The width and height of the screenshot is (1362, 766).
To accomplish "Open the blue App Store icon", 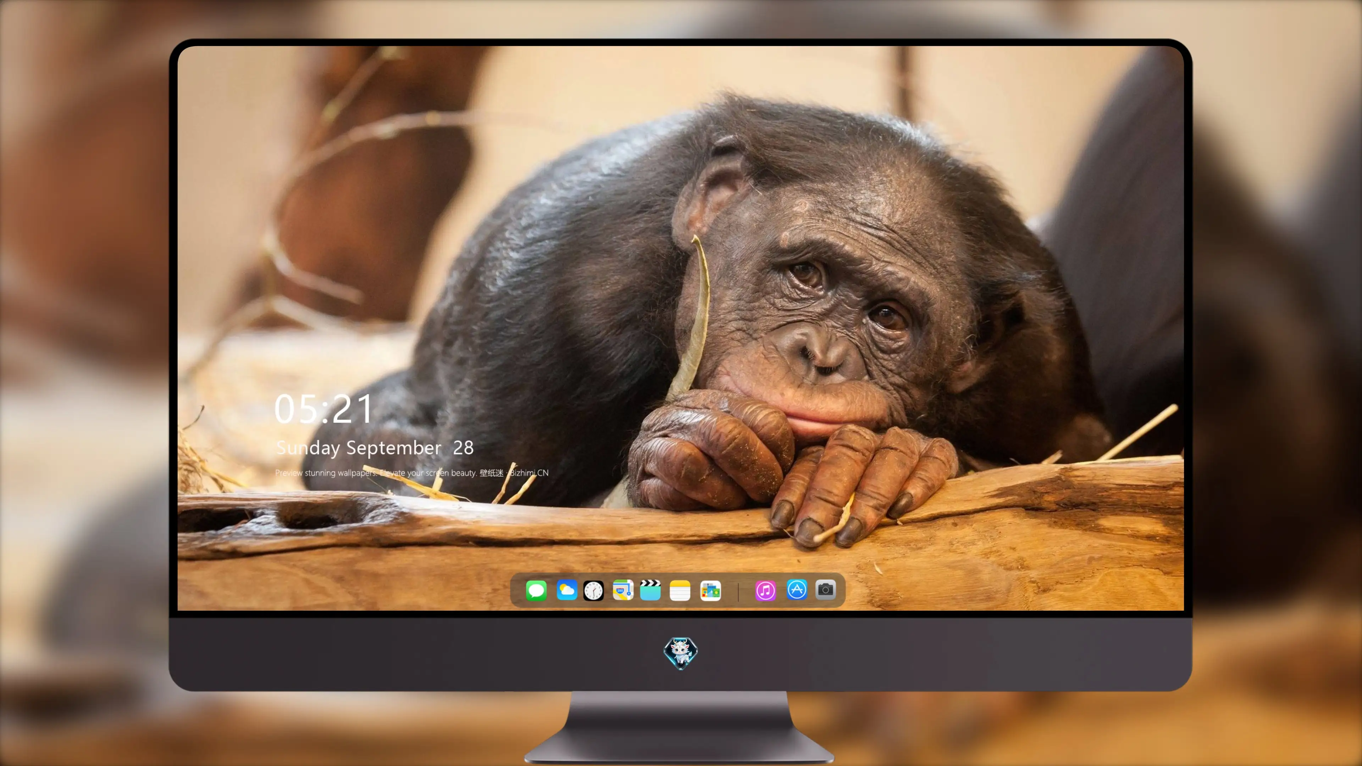I will (x=796, y=590).
